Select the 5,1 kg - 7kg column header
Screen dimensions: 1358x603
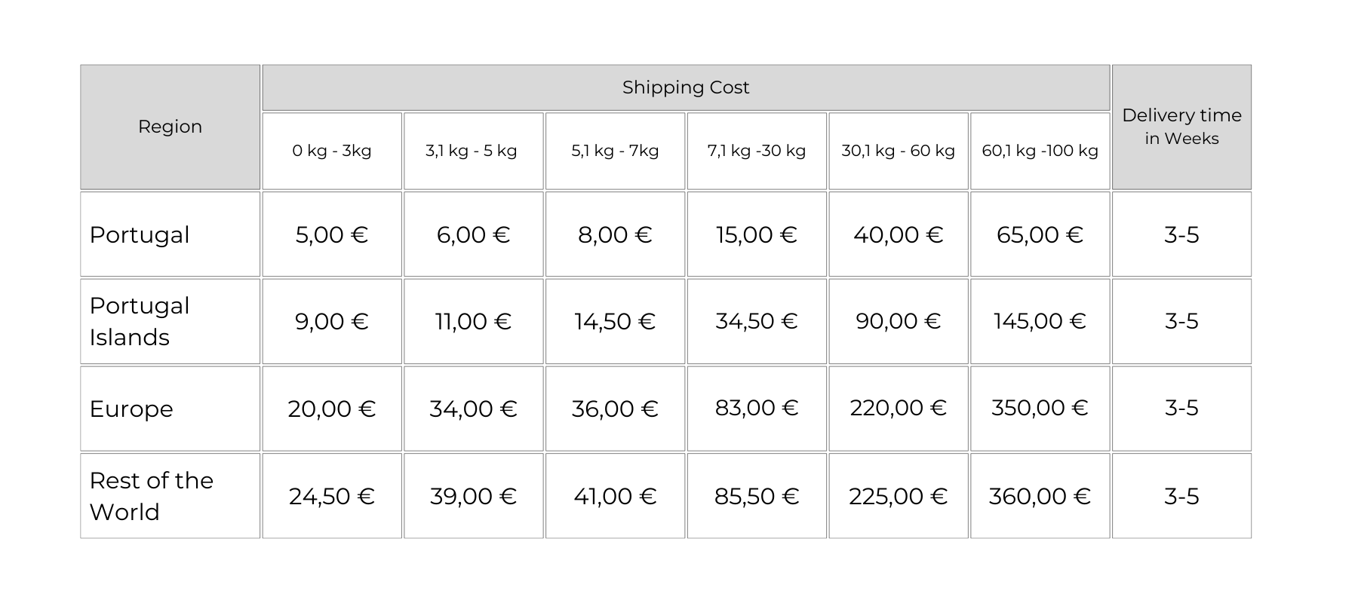click(x=615, y=151)
